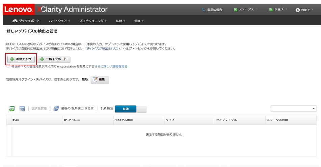The height and width of the screenshot is (167, 321).
Task: Expand the プロビジョニング menu
Action: click(93, 21)
